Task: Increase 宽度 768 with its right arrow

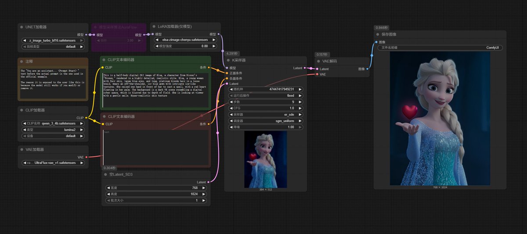Action: 205,187
